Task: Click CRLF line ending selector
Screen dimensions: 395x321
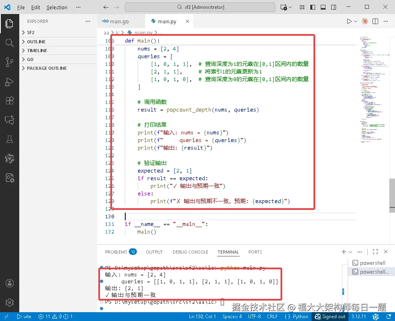Action: 272,317
